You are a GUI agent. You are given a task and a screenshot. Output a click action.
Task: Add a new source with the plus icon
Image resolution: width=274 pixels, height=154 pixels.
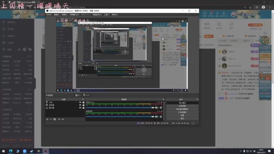[47, 119]
